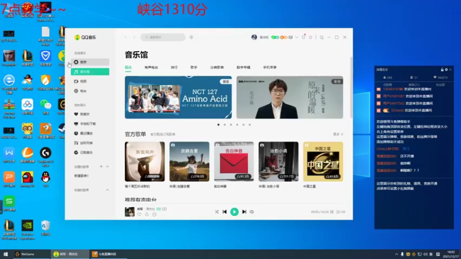
Task: Download the current song
Action: 147,214
